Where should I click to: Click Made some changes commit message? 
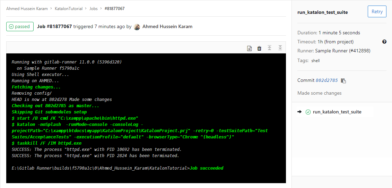pyautogui.click(x=320, y=93)
